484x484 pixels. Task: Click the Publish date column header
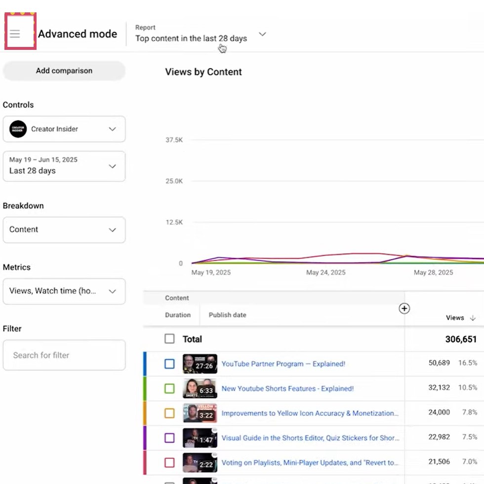tap(228, 315)
